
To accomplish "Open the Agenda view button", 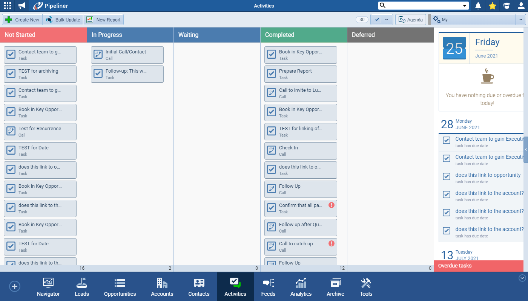I will point(410,19).
